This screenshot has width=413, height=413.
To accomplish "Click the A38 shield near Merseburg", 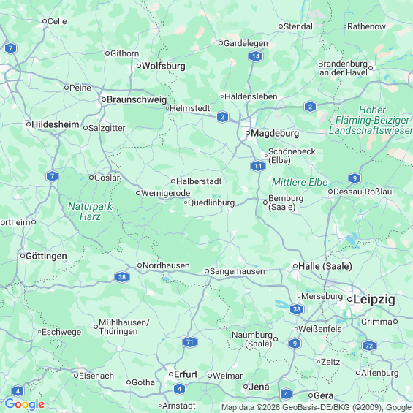I will pos(297,309).
